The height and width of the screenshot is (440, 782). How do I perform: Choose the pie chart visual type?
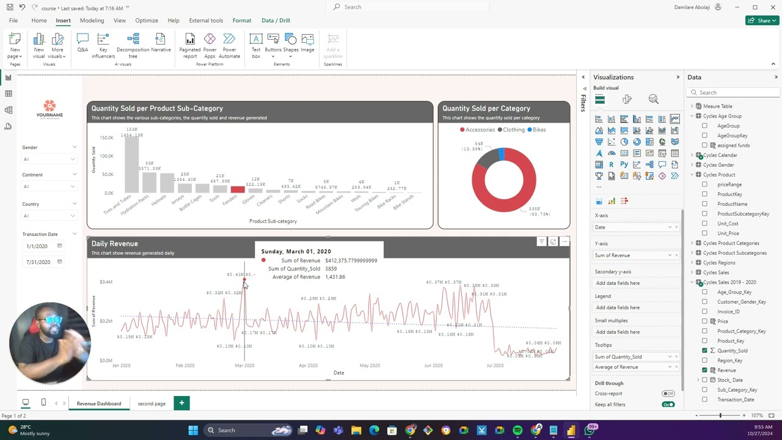(x=624, y=142)
